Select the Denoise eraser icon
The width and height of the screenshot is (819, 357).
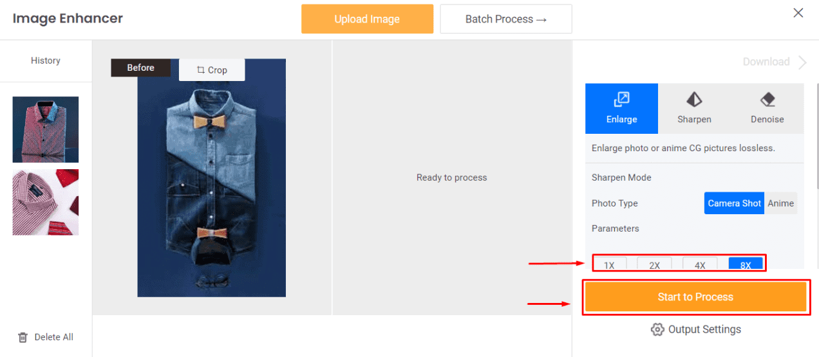pyautogui.click(x=767, y=99)
